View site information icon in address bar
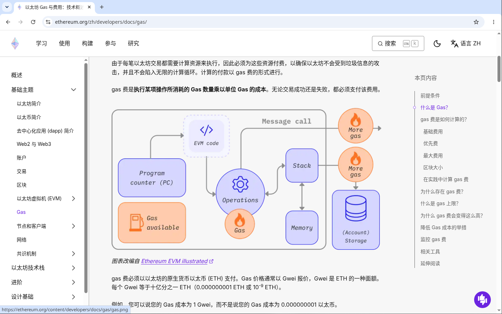Image resolution: width=502 pixels, height=314 pixels. (48, 22)
